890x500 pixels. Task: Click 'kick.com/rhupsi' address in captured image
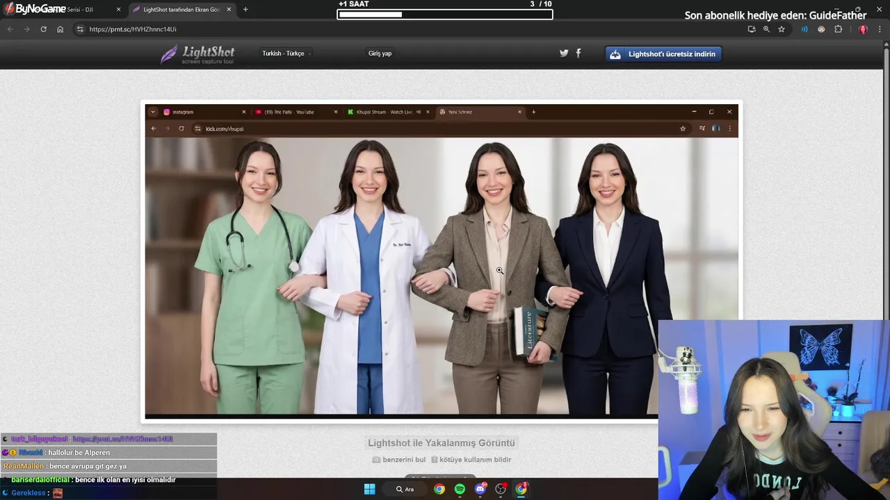point(225,128)
